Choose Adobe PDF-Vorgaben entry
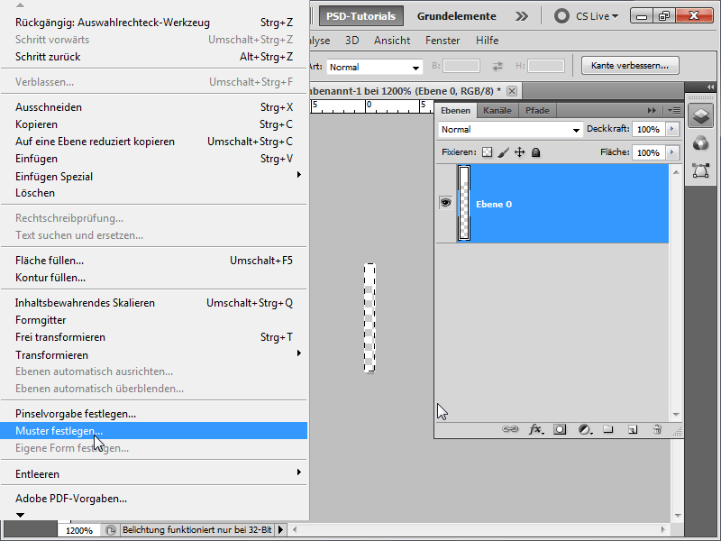 click(154, 499)
